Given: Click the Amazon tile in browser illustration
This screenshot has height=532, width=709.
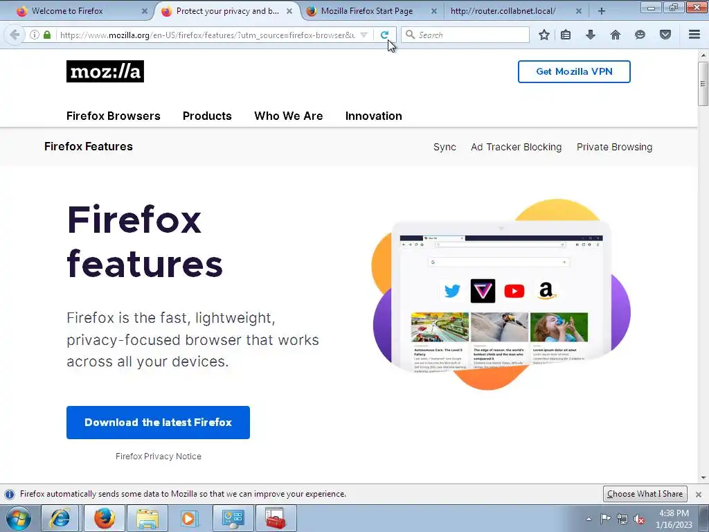Looking at the screenshot, I should pyautogui.click(x=546, y=291).
